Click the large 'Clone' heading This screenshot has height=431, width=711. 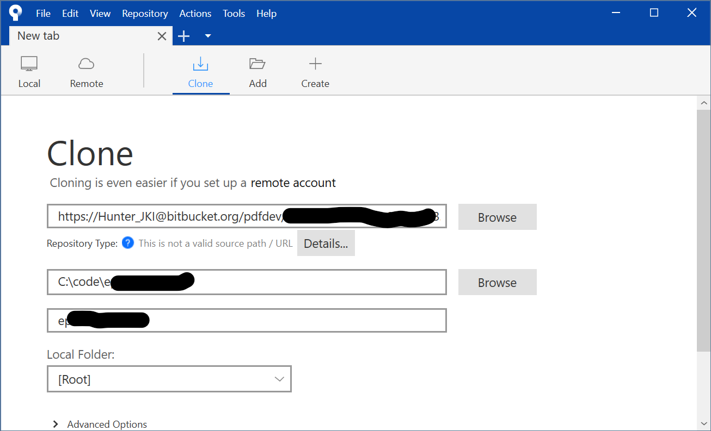coord(90,153)
